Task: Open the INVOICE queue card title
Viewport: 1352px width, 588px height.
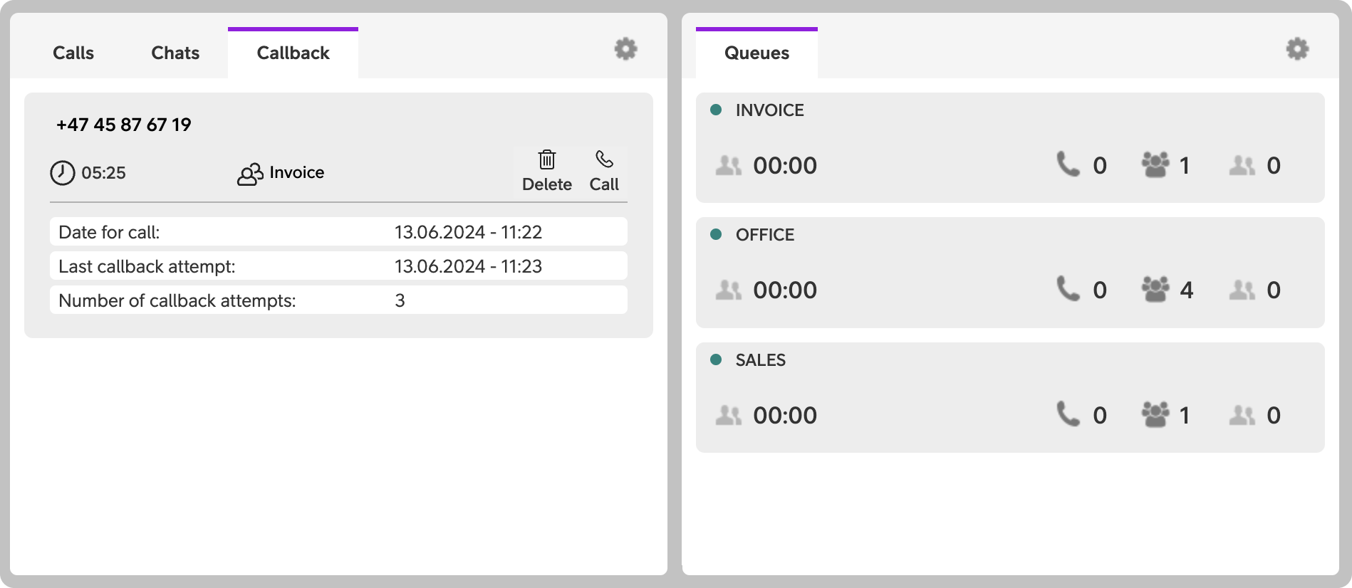Action: coord(769,110)
